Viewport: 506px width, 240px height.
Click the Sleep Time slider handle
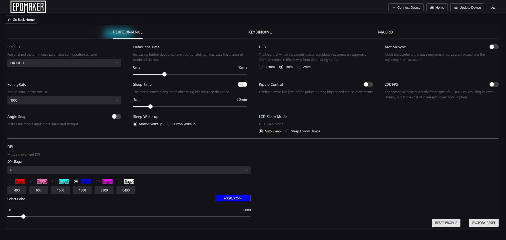pos(150,107)
